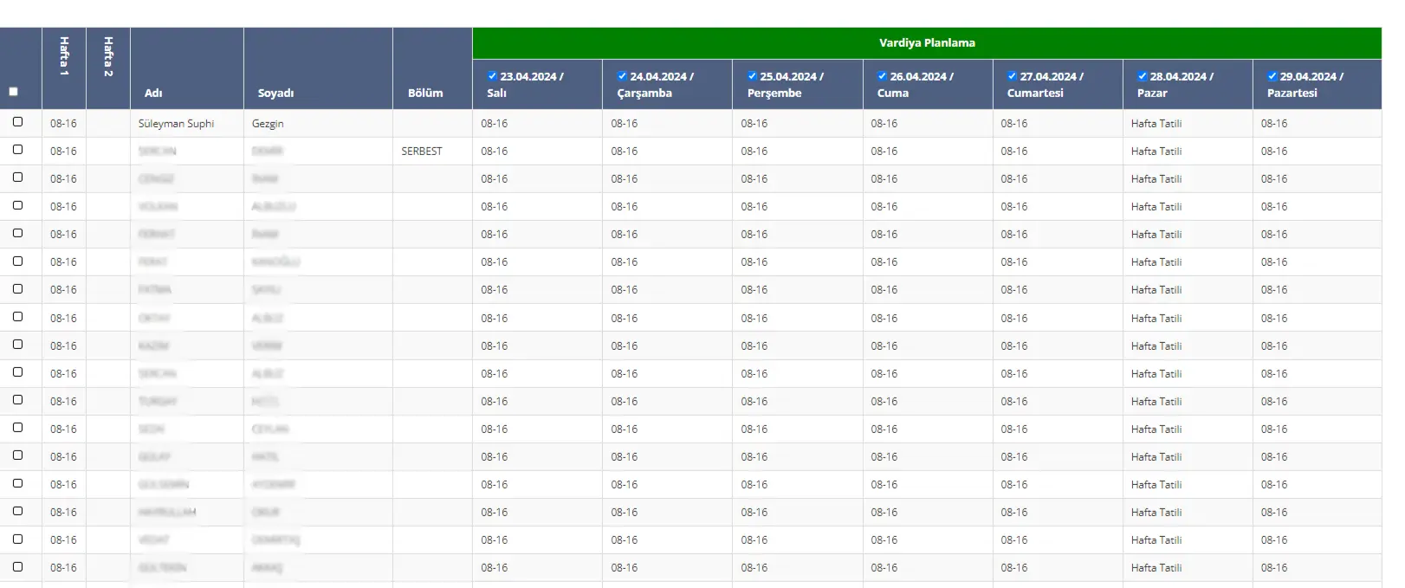The image size is (1405, 588).
Task: Click the 28.04.2024 / Pazar header label
Action: point(1175,85)
